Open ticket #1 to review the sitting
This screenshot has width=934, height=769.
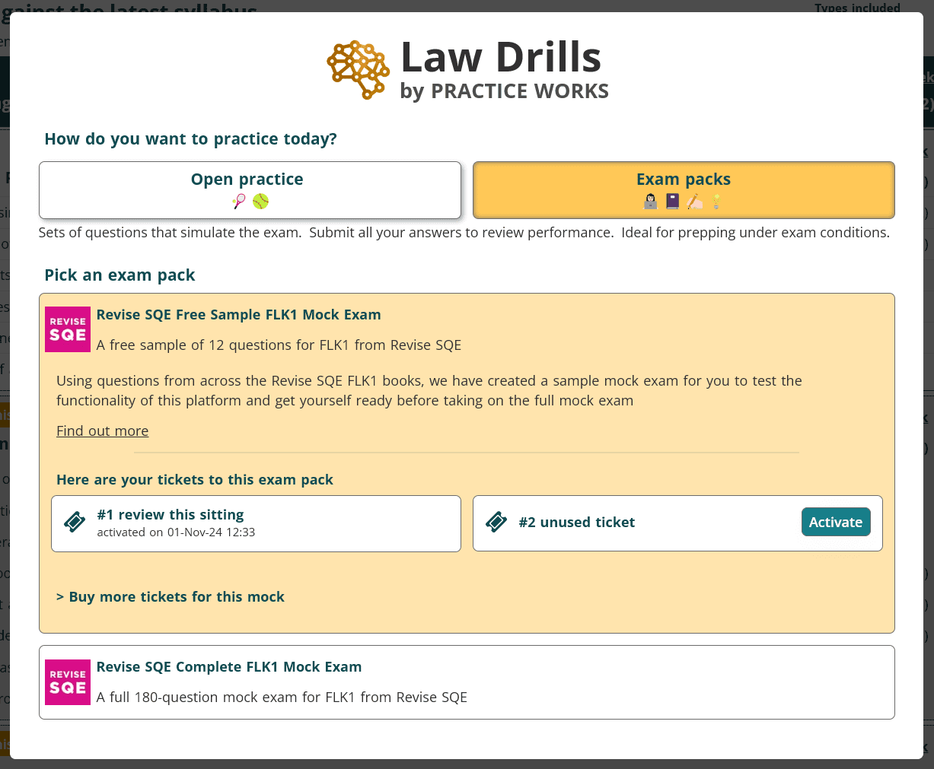click(255, 523)
